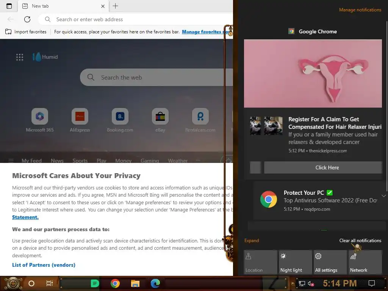The width and height of the screenshot is (388, 291).
Task: Open the privacy Statement link
Action: point(25,217)
